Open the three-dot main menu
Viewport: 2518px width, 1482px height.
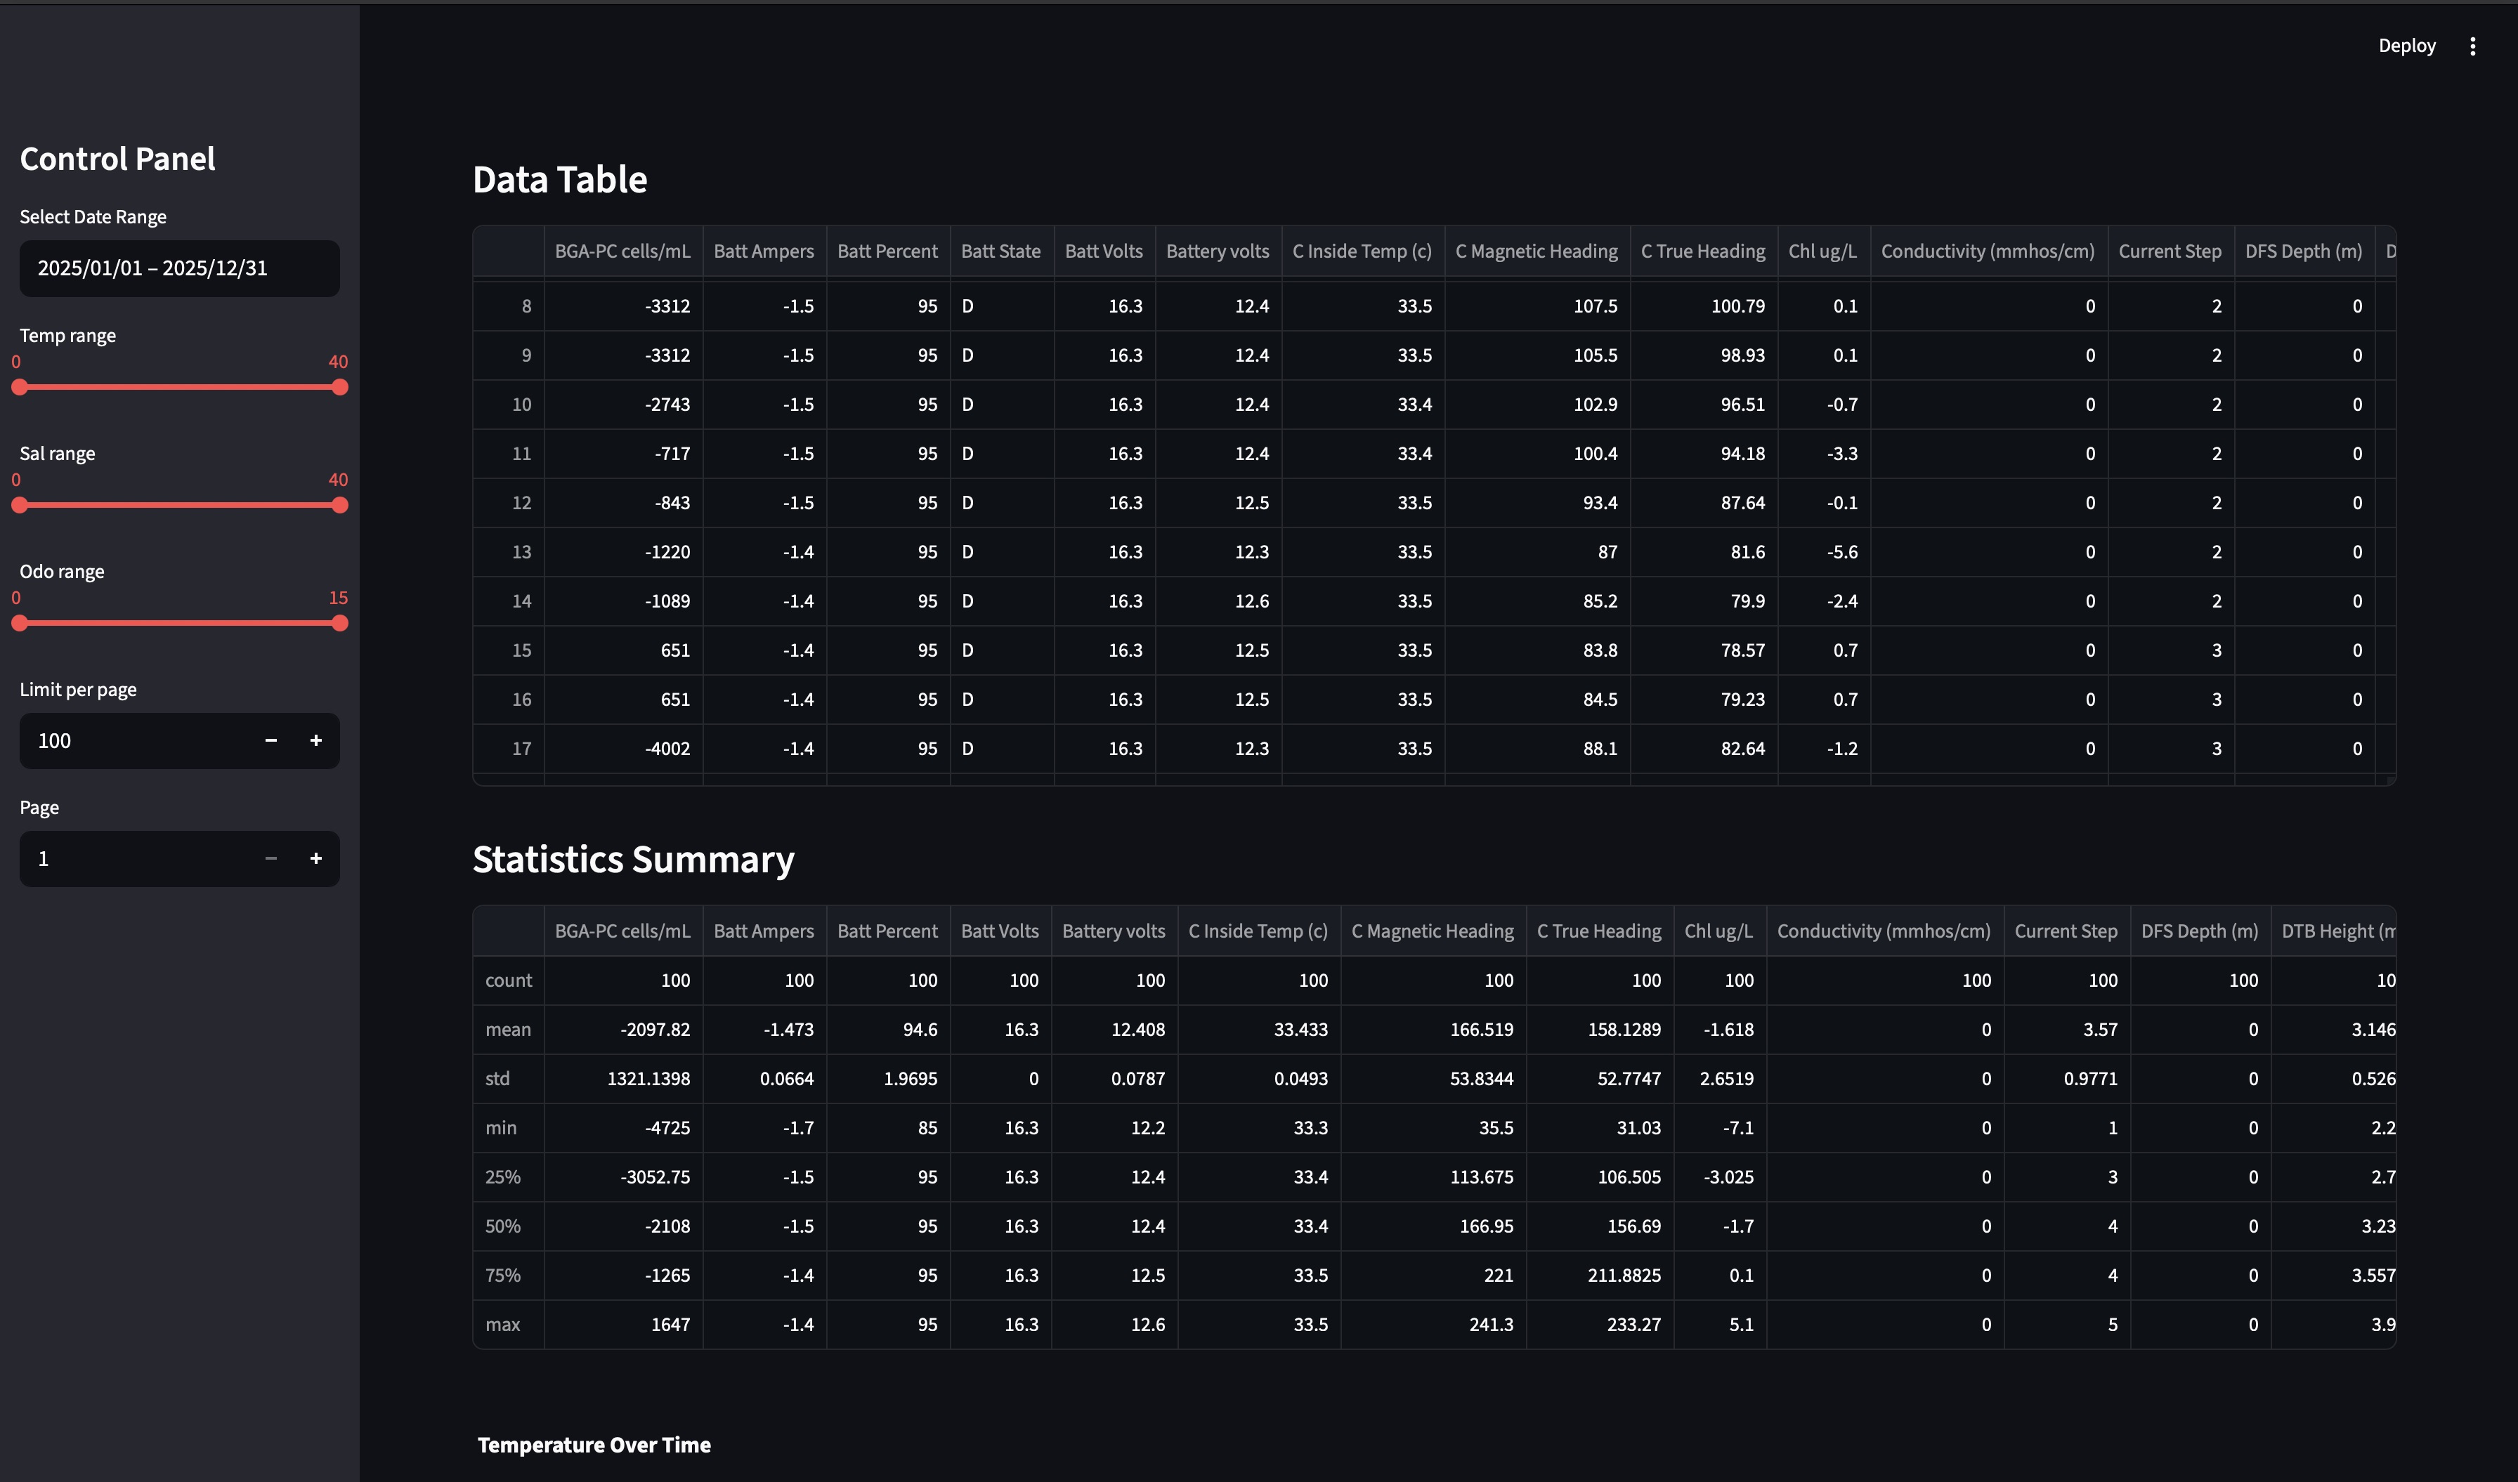[x=2472, y=46]
